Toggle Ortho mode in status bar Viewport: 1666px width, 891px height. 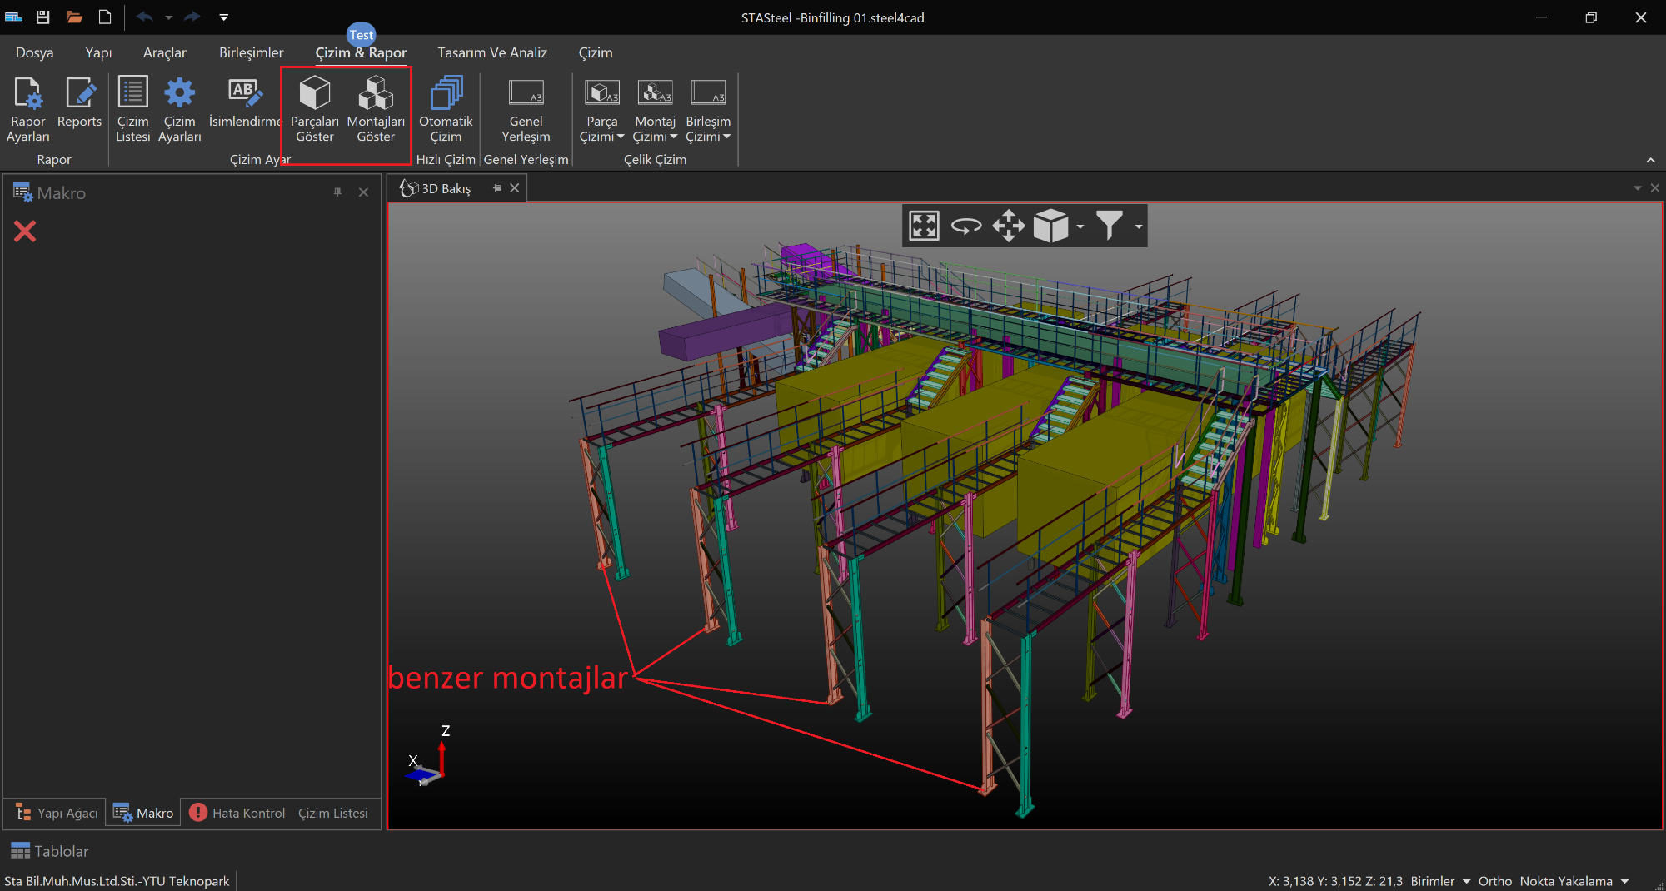pos(1494,881)
